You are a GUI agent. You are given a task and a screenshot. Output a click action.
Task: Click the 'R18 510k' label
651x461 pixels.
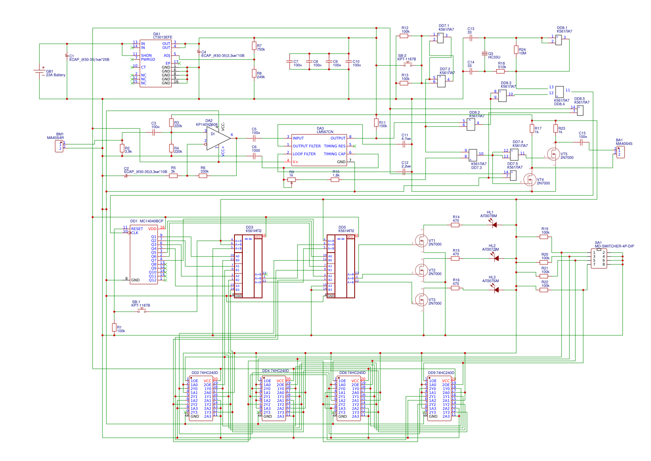[502, 65]
